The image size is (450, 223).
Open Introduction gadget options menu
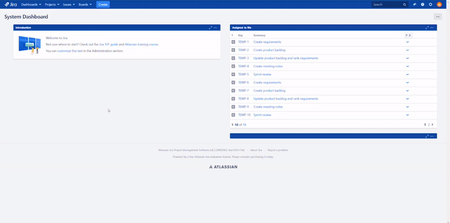pos(215,28)
